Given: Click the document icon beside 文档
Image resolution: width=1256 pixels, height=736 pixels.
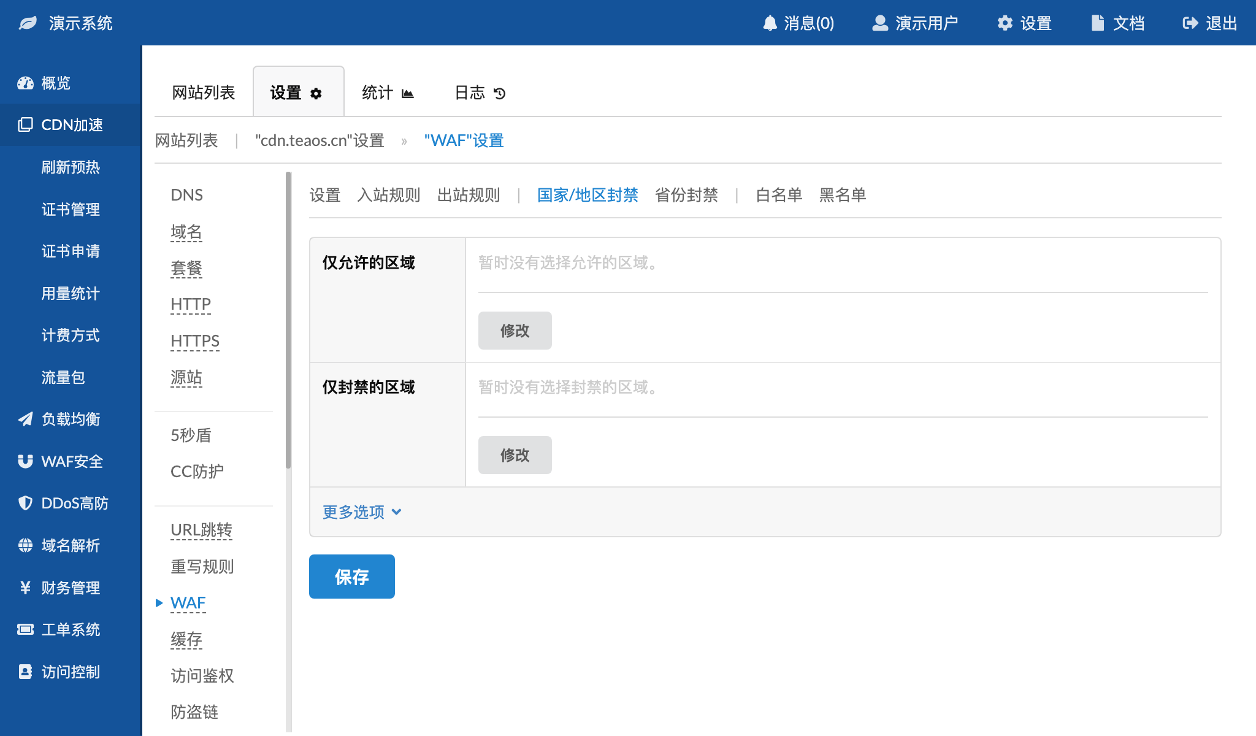Looking at the screenshot, I should pyautogui.click(x=1098, y=23).
